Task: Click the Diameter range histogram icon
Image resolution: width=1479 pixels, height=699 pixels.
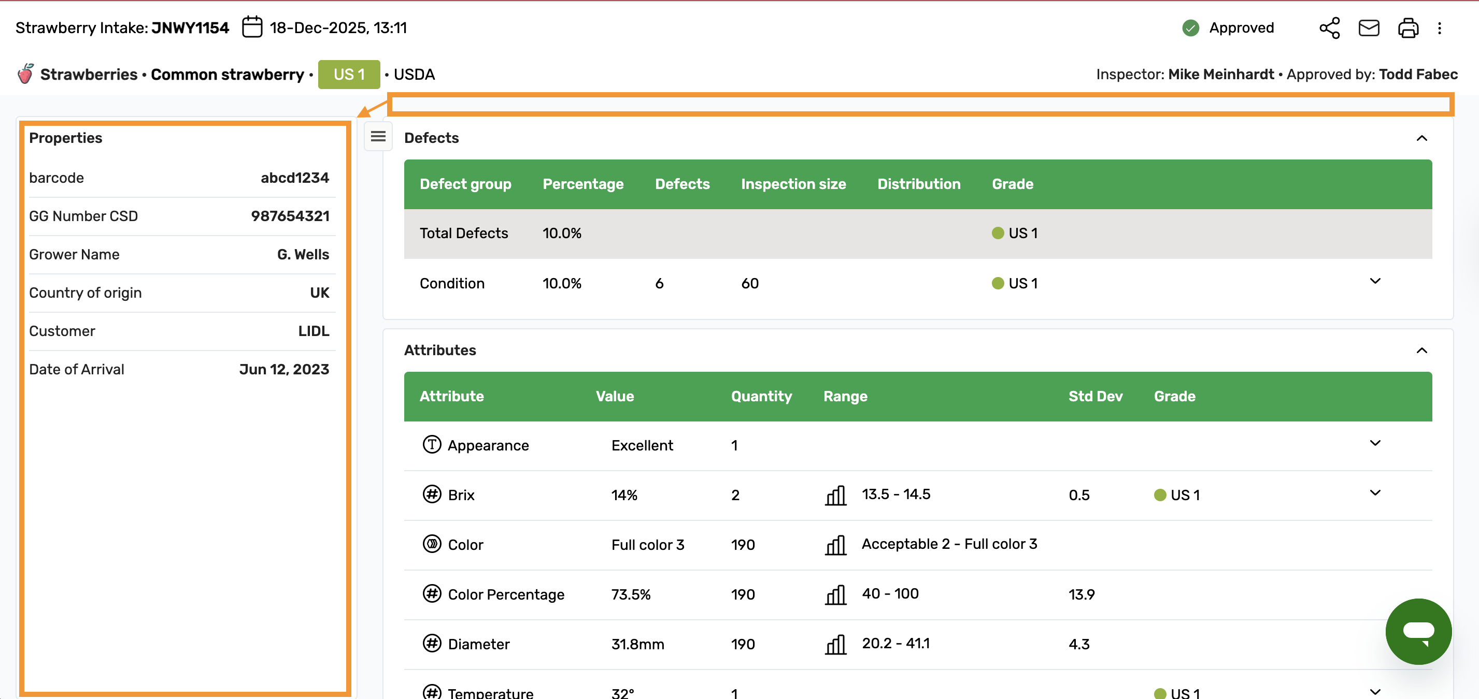Action: click(x=835, y=644)
